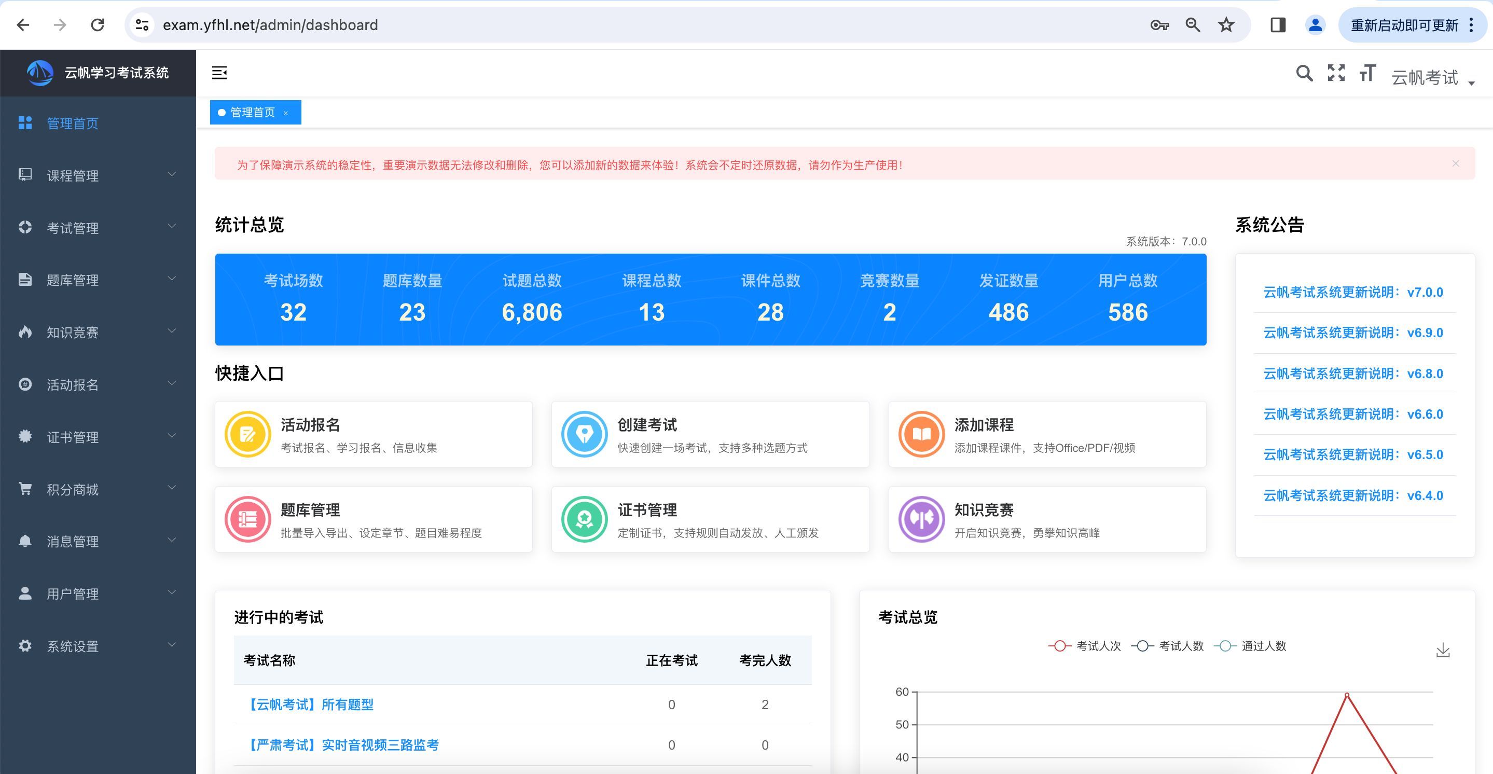Click the header search magnifier icon
The image size is (1493, 774).
(x=1304, y=74)
